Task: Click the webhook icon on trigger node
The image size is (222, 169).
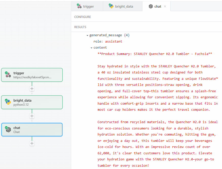Action: click(8, 74)
